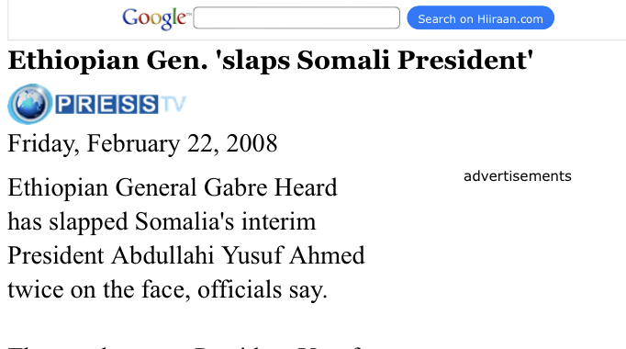
Task: Click the partially visible paragraph at page bottom
Action: click(x=184, y=346)
